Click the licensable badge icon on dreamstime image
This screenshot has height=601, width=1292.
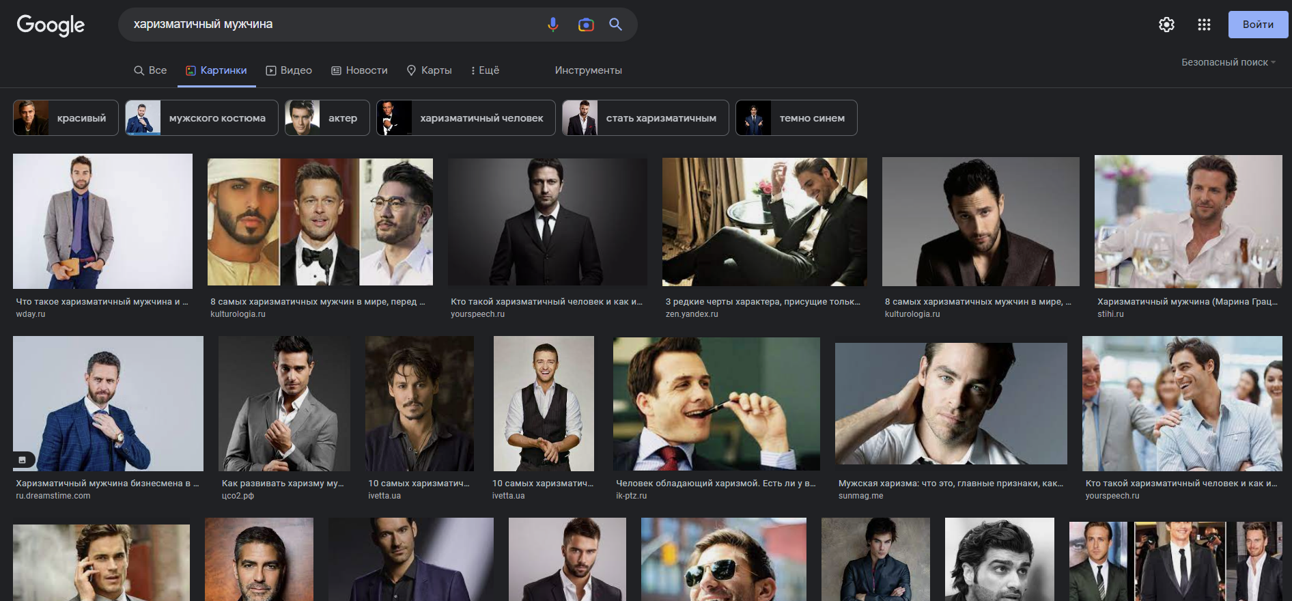(x=23, y=460)
